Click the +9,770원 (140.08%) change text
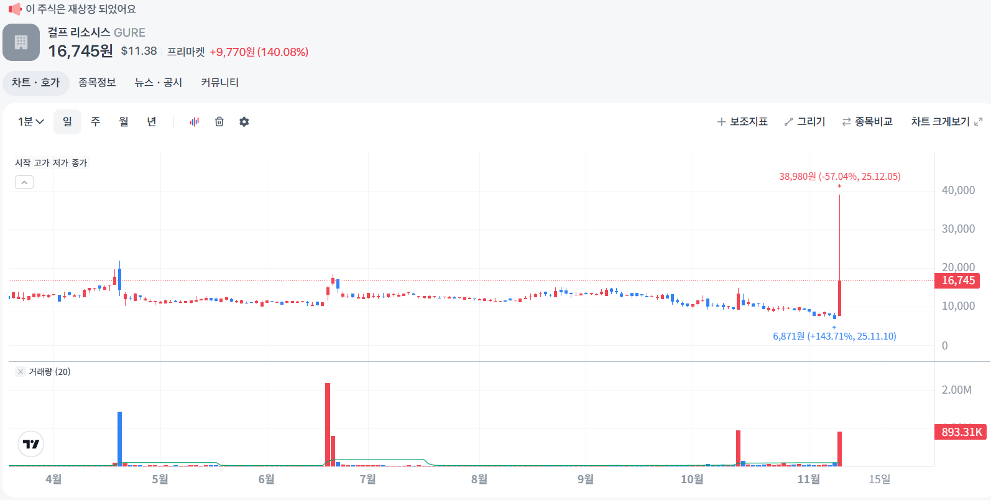Screen dimensions: 991x500 pos(259,52)
